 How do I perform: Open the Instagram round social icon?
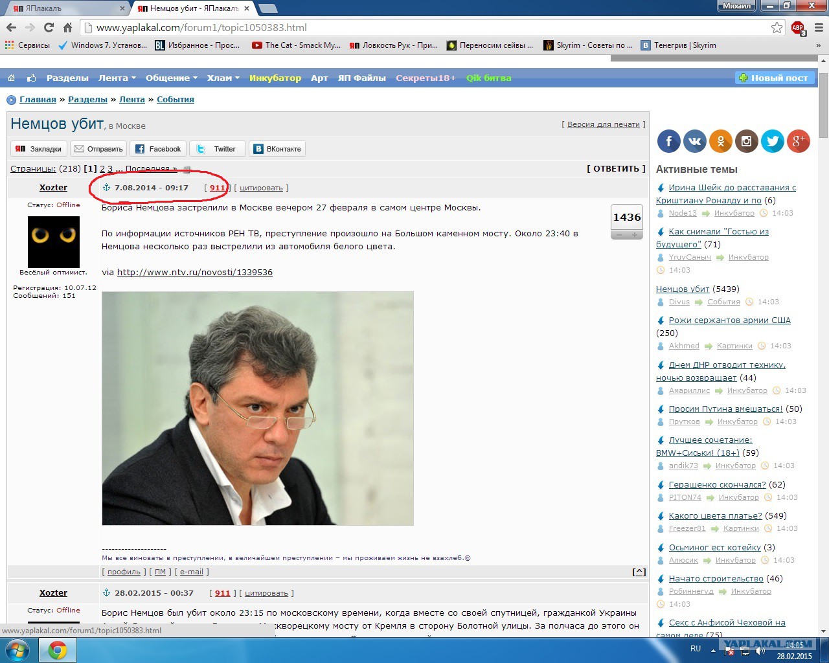(746, 141)
